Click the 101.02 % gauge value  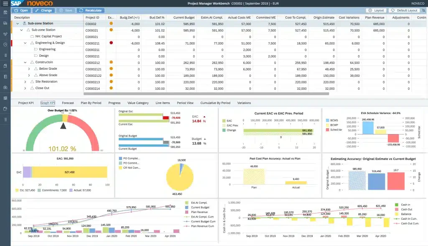click(x=62, y=149)
